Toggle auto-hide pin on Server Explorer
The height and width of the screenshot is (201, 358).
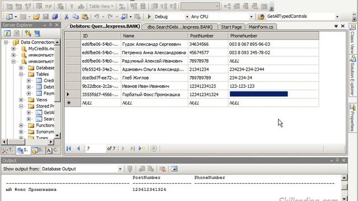[51, 25]
